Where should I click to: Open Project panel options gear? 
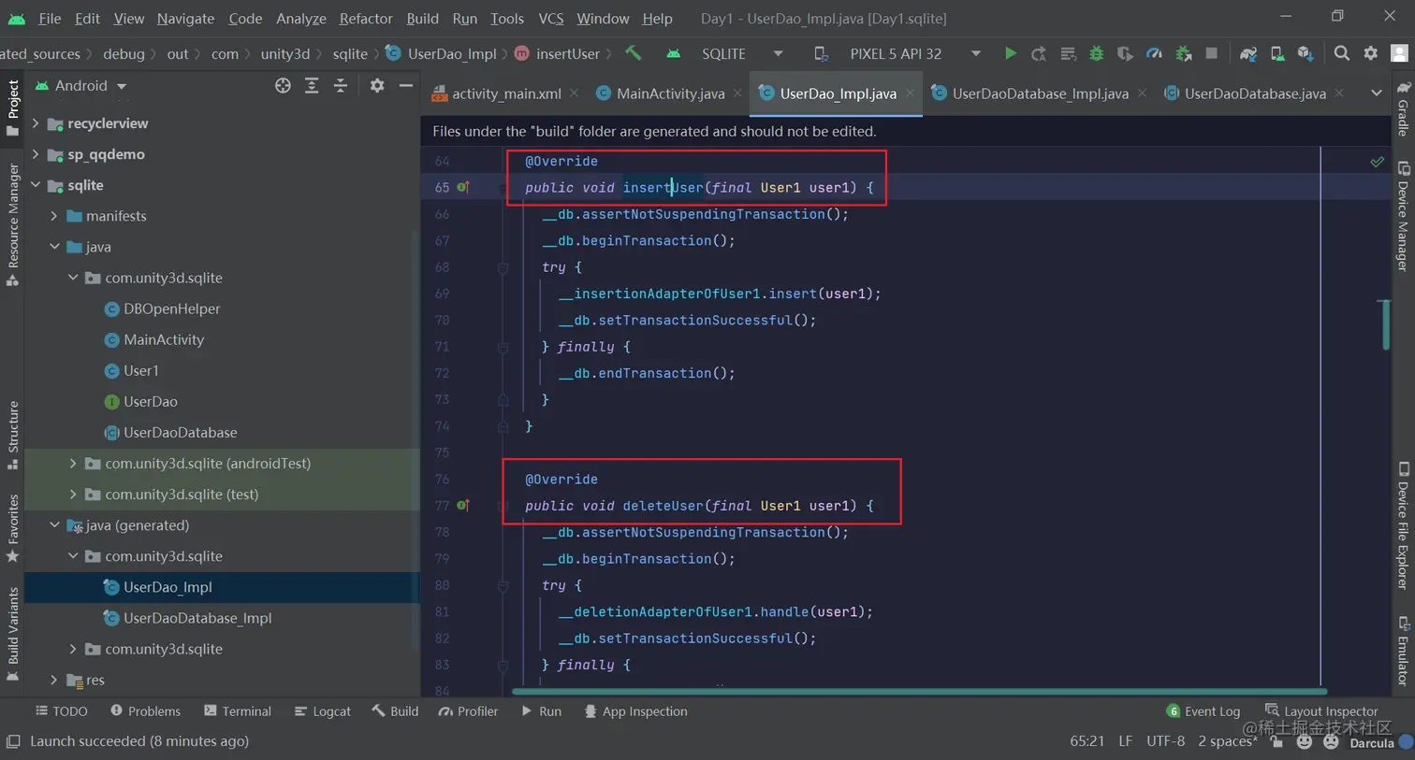point(377,85)
